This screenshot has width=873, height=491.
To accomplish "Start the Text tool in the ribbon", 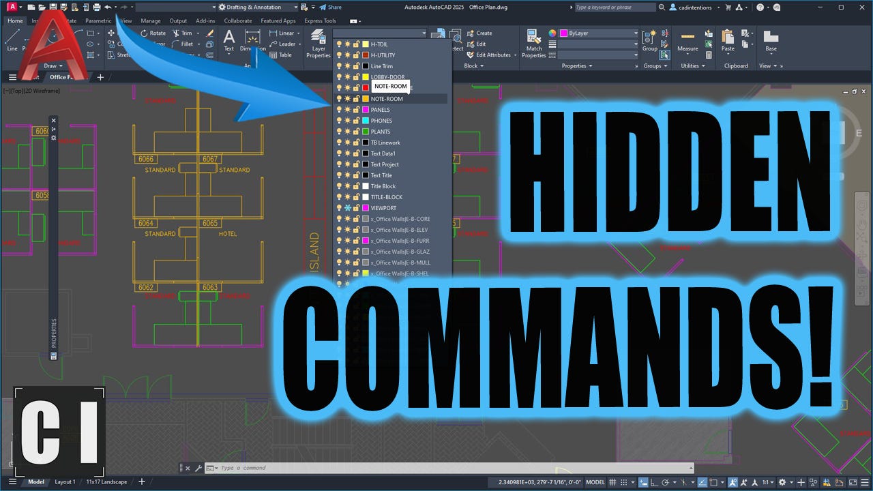I will [229, 40].
